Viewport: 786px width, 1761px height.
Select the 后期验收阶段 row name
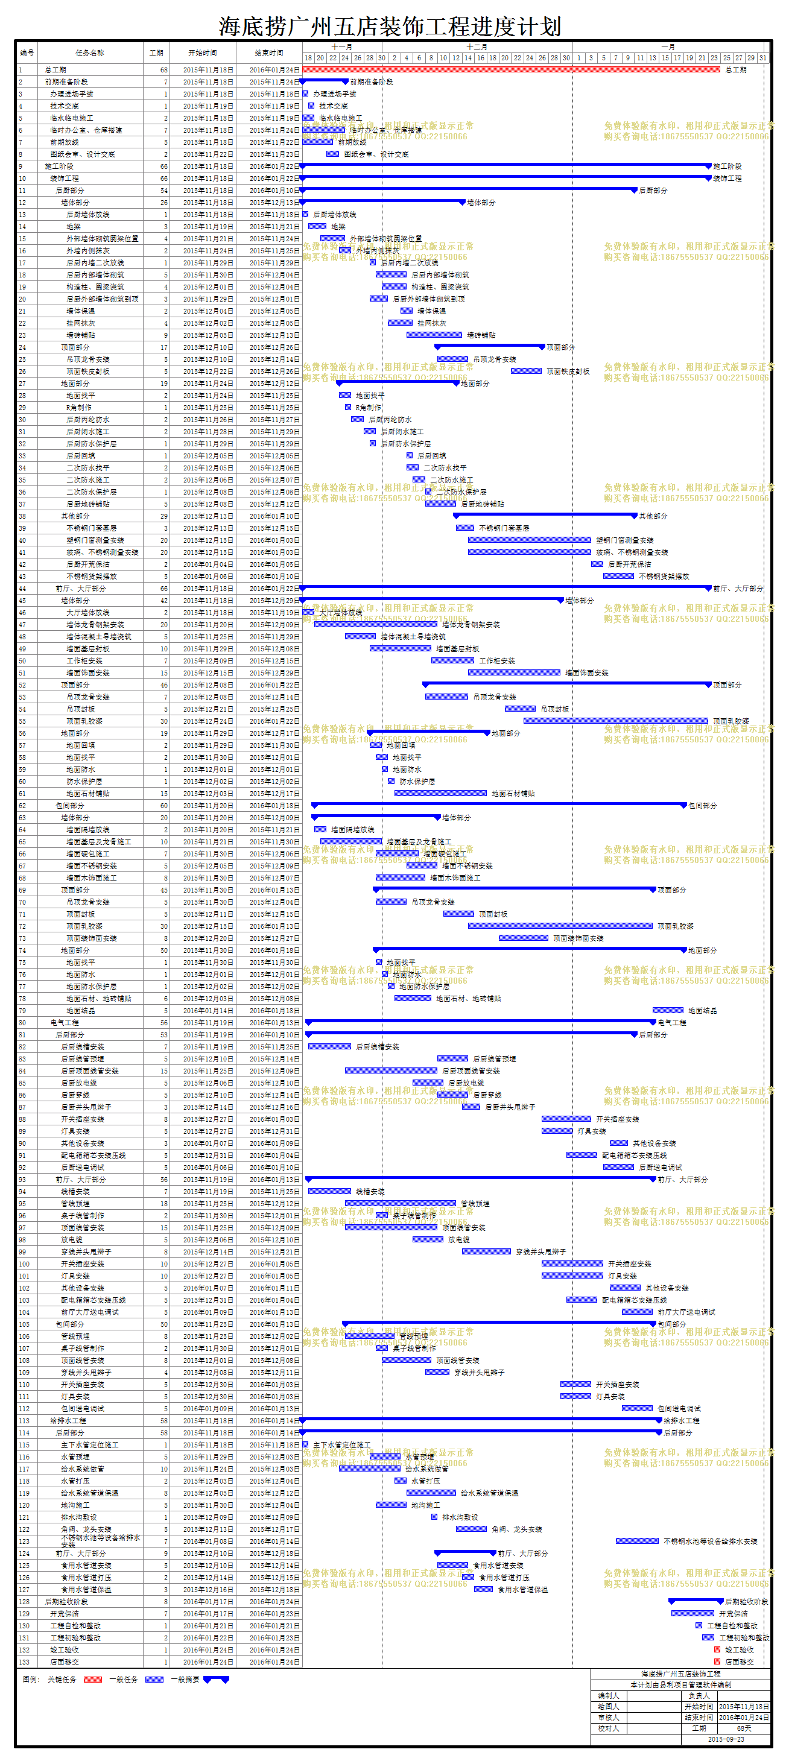pyautogui.click(x=66, y=1602)
